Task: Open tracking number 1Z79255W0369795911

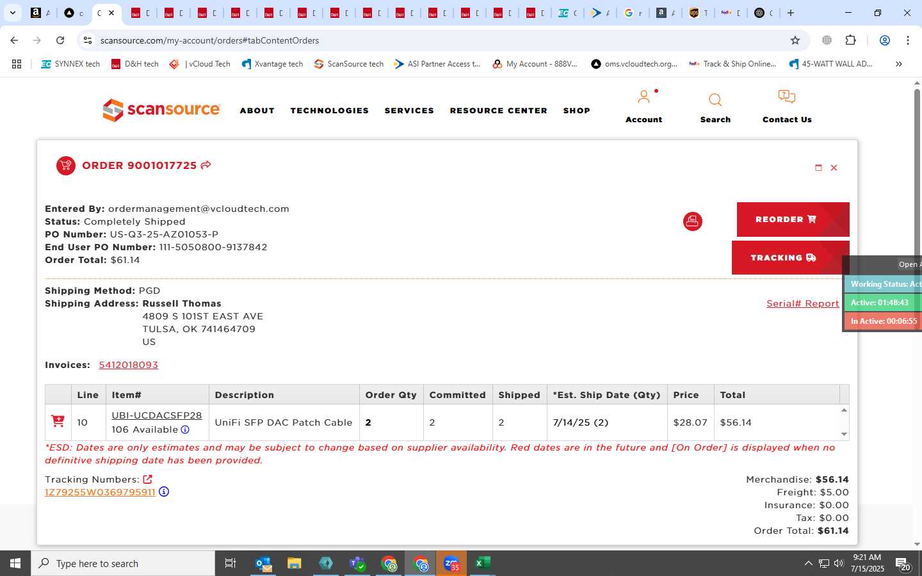Action: (x=100, y=492)
